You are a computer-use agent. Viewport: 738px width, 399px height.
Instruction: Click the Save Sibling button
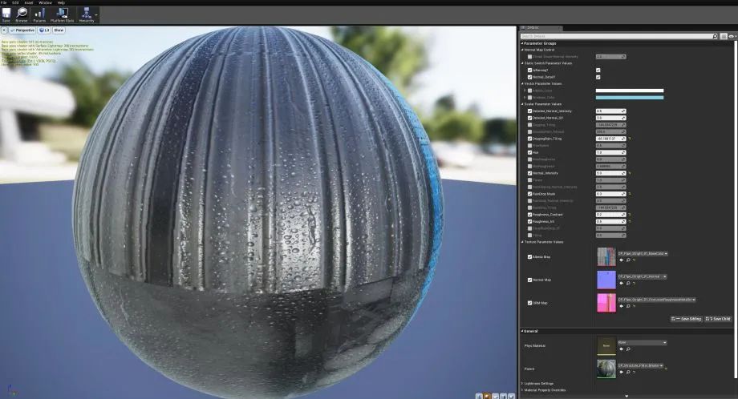point(687,319)
